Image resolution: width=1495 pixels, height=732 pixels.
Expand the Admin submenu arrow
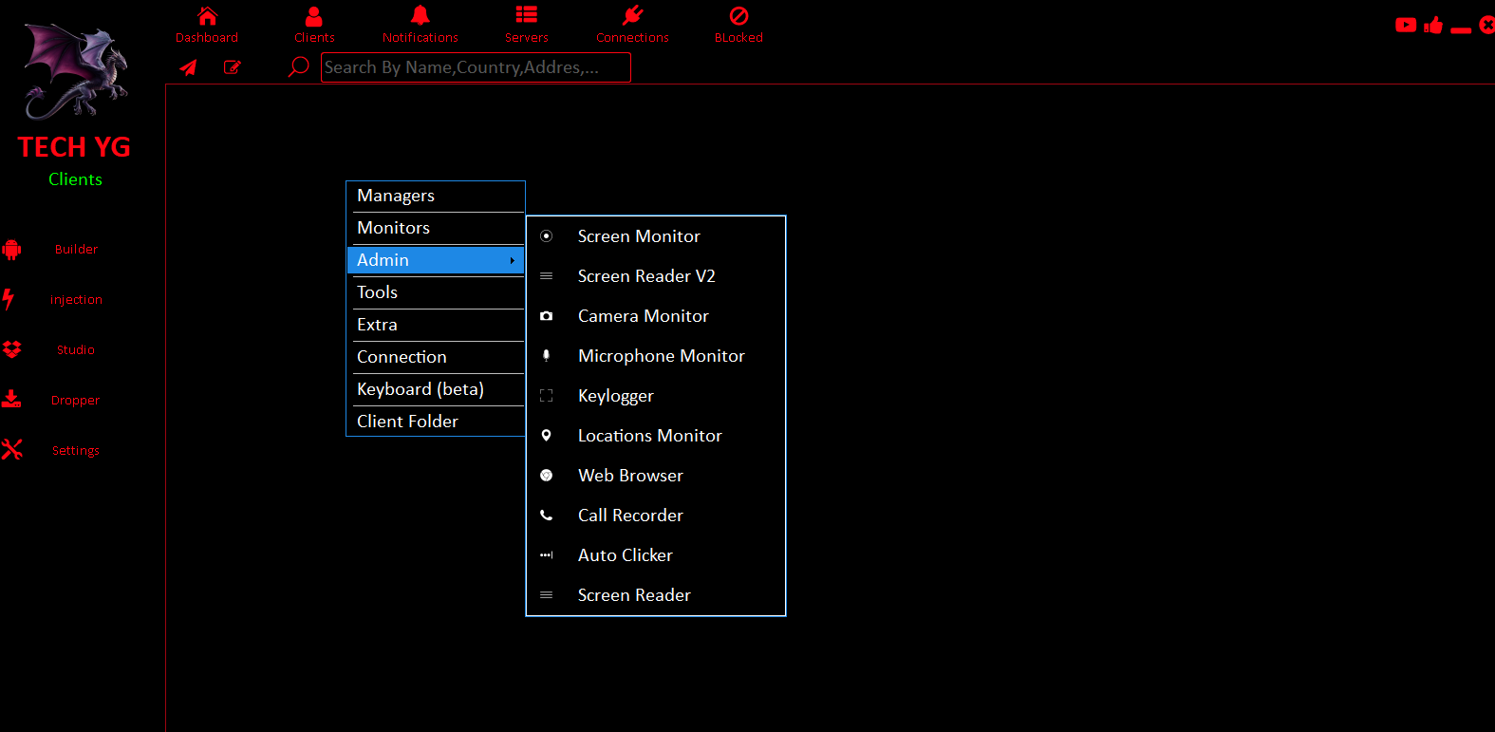coord(512,260)
